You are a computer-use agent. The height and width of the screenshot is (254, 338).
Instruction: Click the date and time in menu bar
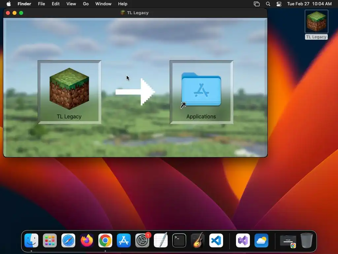coord(309,4)
